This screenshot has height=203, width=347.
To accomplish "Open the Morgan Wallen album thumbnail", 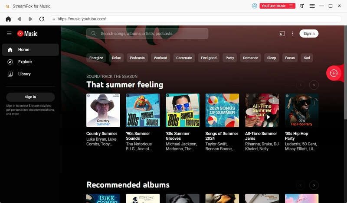I will 262,198.
